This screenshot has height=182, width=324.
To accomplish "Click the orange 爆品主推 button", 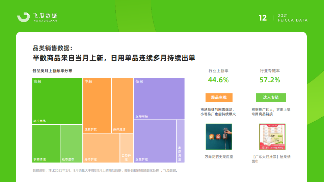I will [219, 97].
